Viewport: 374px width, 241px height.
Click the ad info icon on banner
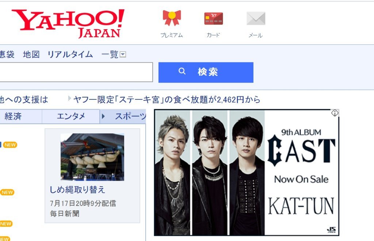point(335,113)
